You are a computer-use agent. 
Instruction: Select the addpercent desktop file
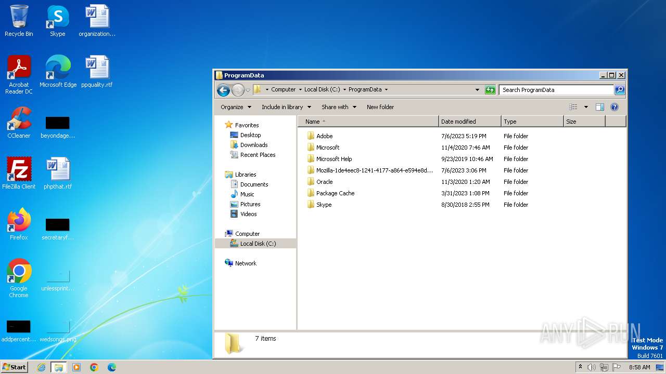coord(19,330)
